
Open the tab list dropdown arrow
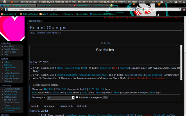coord(184,6)
